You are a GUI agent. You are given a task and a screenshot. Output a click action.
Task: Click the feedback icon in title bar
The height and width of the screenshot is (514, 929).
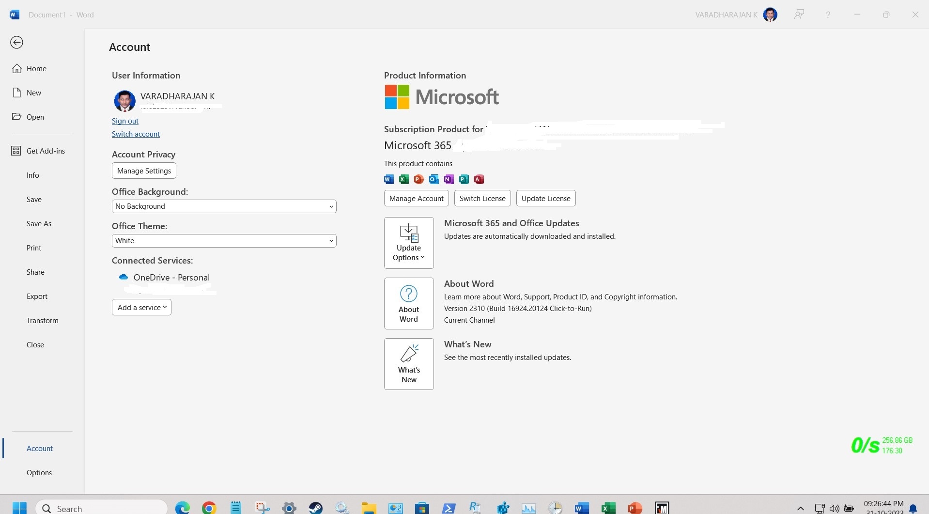click(799, 15)
